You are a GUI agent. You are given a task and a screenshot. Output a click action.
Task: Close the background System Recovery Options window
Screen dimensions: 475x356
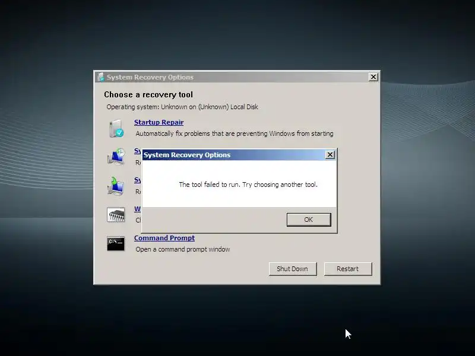point(373,77)
